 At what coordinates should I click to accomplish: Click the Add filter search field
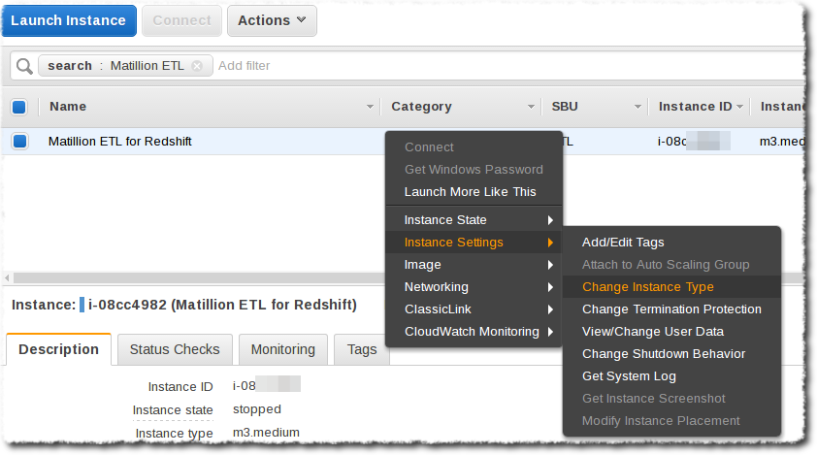click(244, 66)
